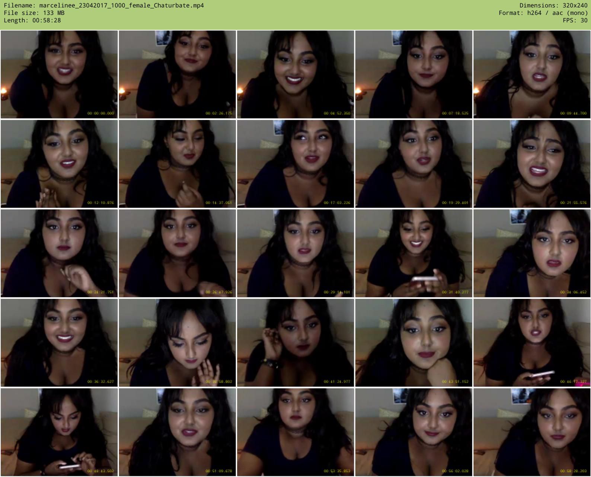Click the thumbnail stamped 00:12:10

[x=59, y=164]
